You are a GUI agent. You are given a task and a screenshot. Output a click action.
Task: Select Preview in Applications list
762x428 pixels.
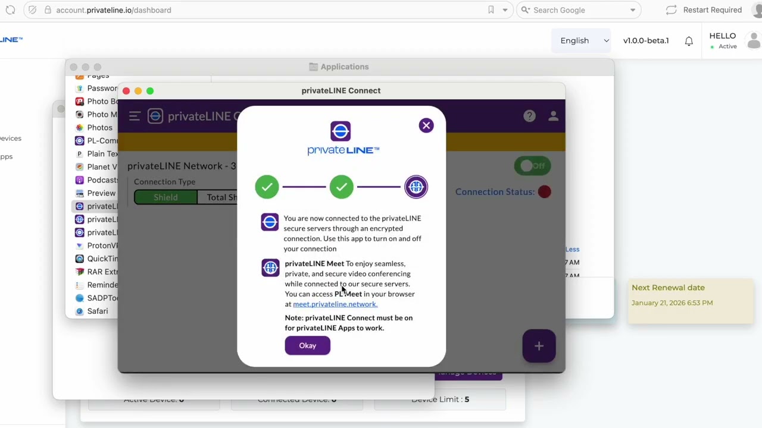pos(96,193)
